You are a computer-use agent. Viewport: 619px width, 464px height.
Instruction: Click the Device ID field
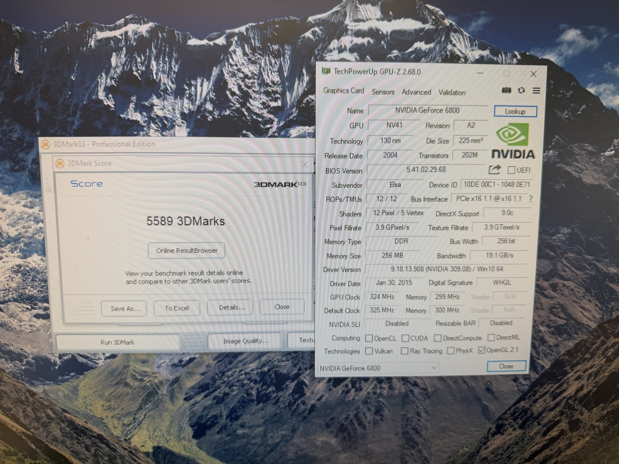(496, 184)
